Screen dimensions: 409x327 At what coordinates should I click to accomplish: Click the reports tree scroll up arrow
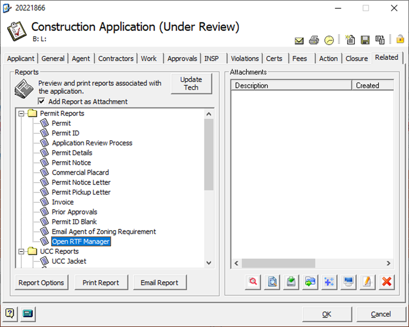point(208,114)
